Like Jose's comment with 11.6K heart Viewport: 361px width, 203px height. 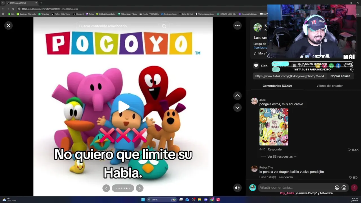pos(349,150)
